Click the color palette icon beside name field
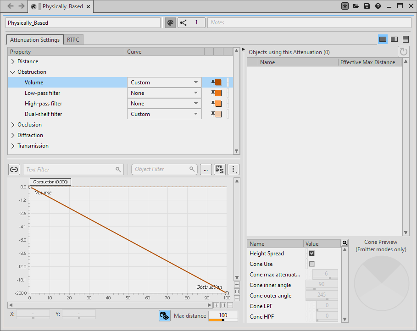 [170, 22]
